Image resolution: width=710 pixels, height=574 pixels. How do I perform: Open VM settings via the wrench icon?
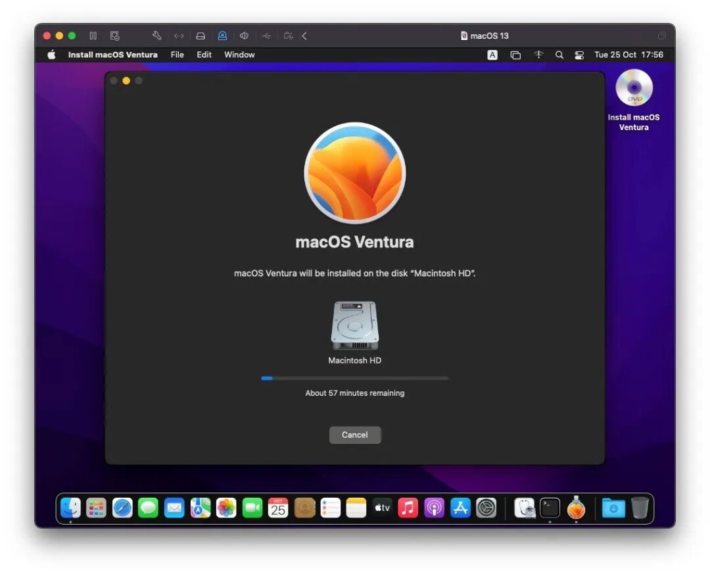157,36
